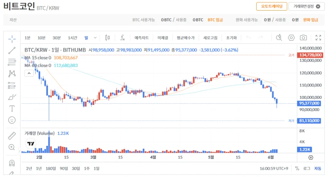Click the MA 60 close indicator legend

(x=51, y=66)
